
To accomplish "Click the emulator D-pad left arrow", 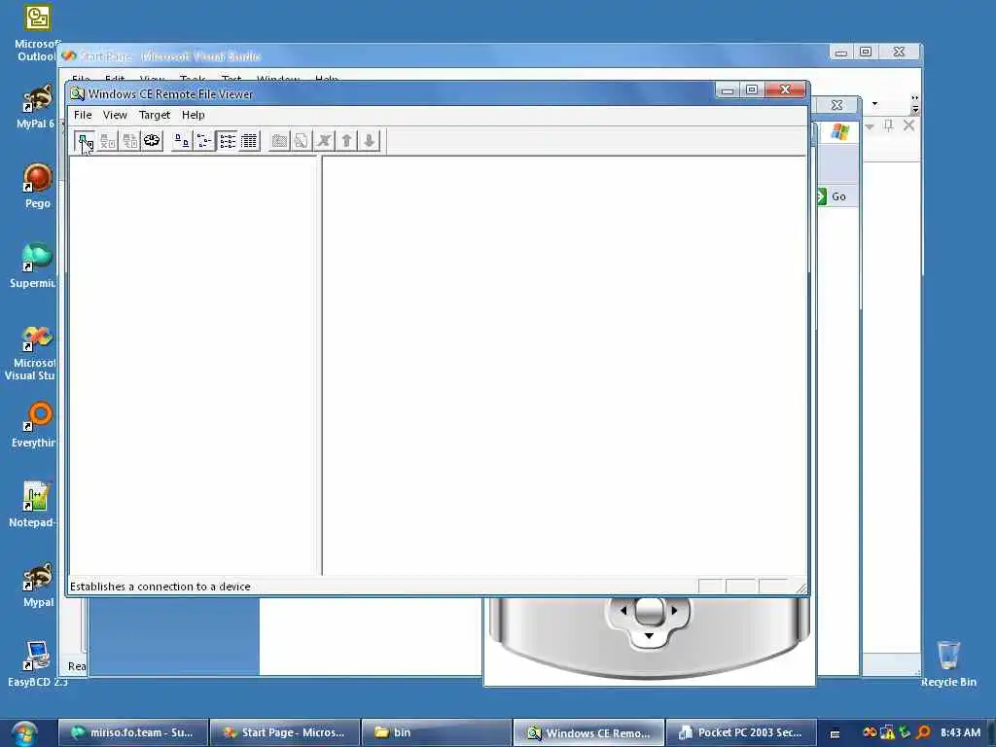I will tap(623, 611).
